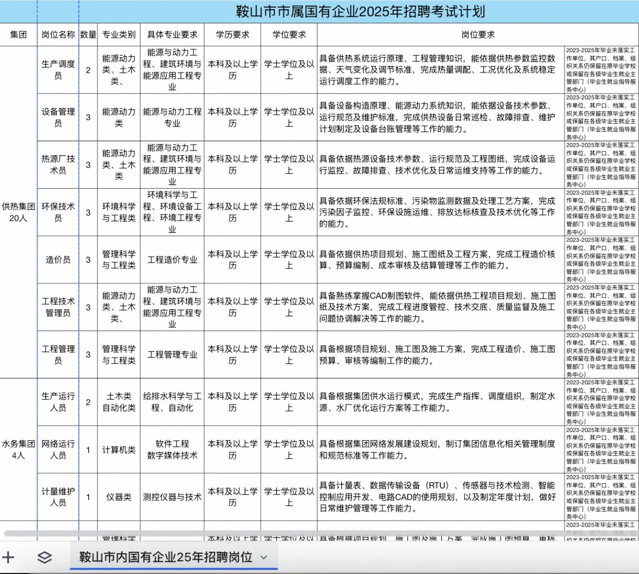Open the sheet list layers icon

click(45, 557)
